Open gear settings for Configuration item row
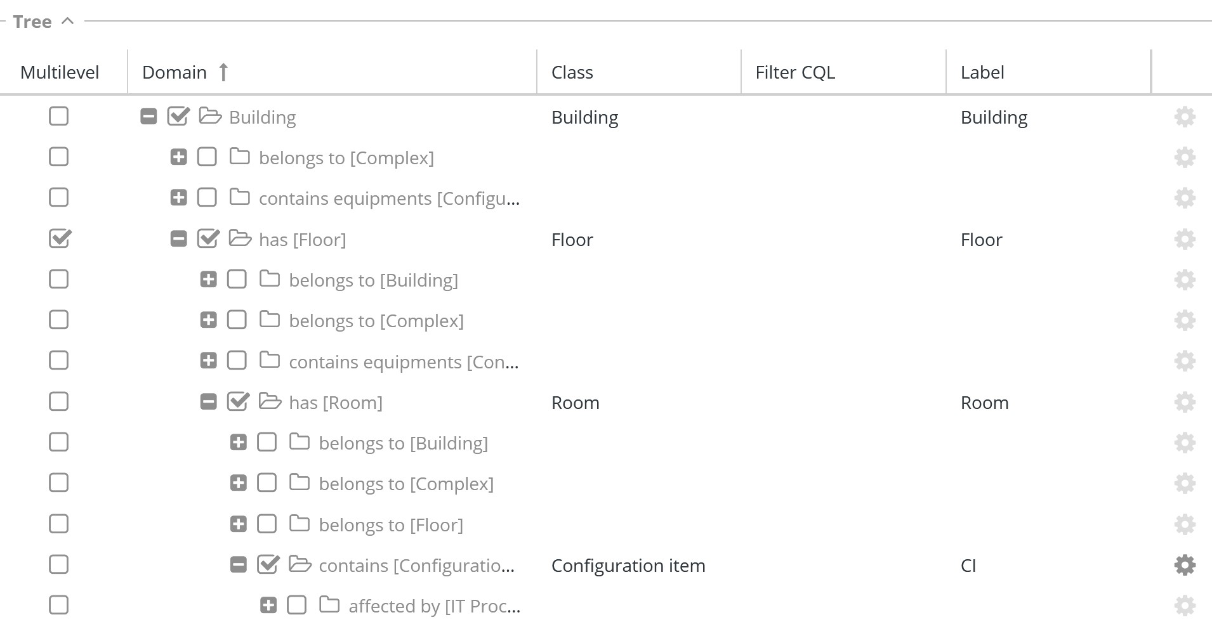The image size is (1212, 622). (1184, 565)
